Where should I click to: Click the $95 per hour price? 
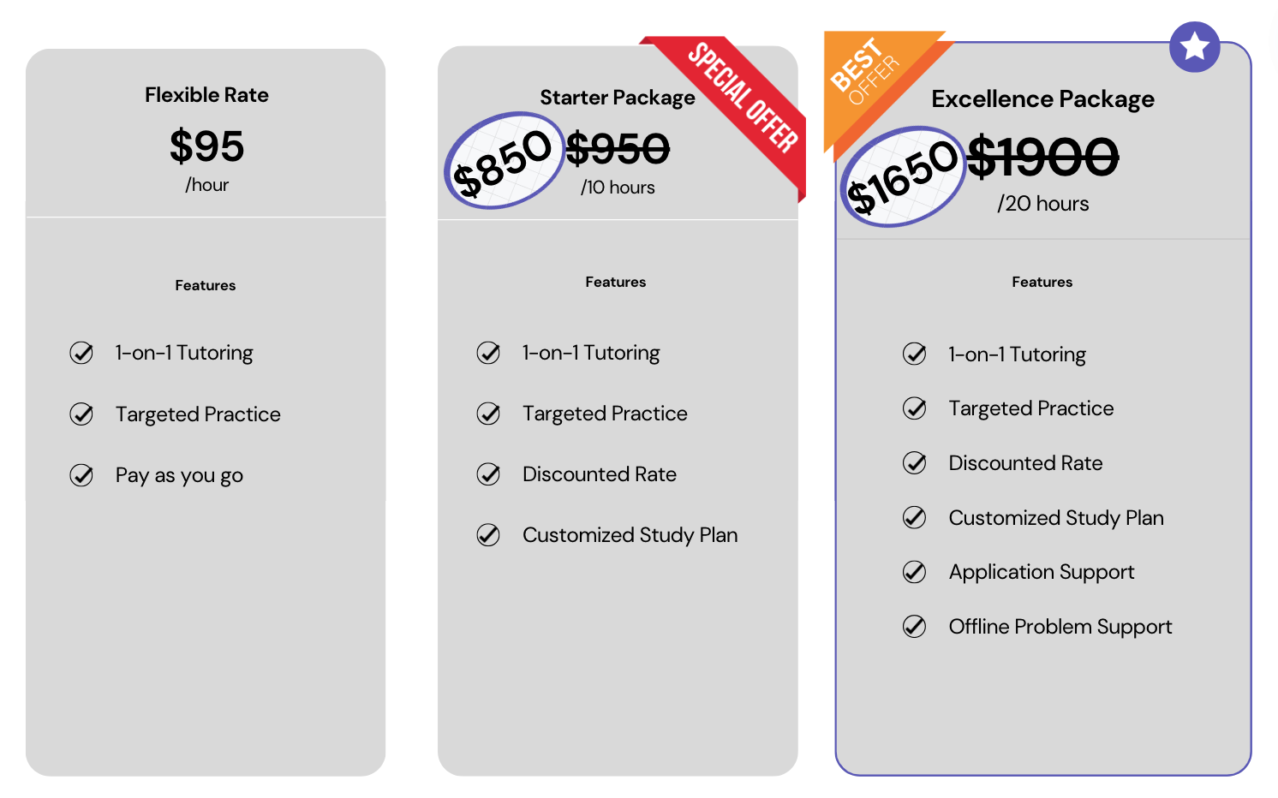(x=206, y=146)
